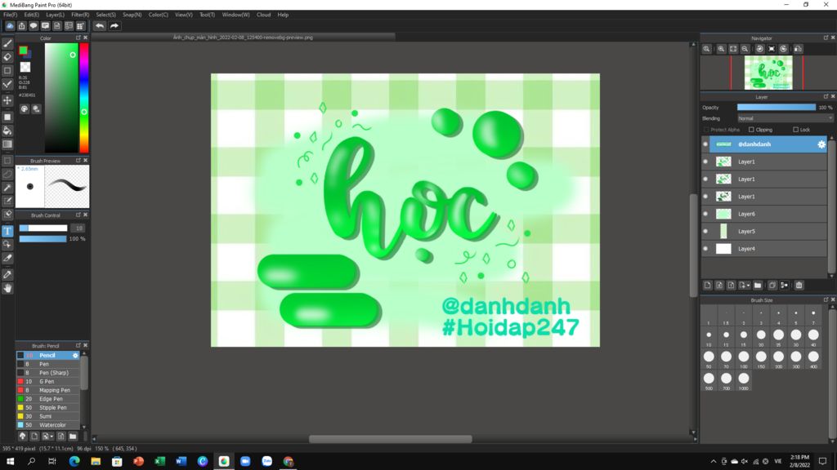Select Layer6 in the layer list

764,214
